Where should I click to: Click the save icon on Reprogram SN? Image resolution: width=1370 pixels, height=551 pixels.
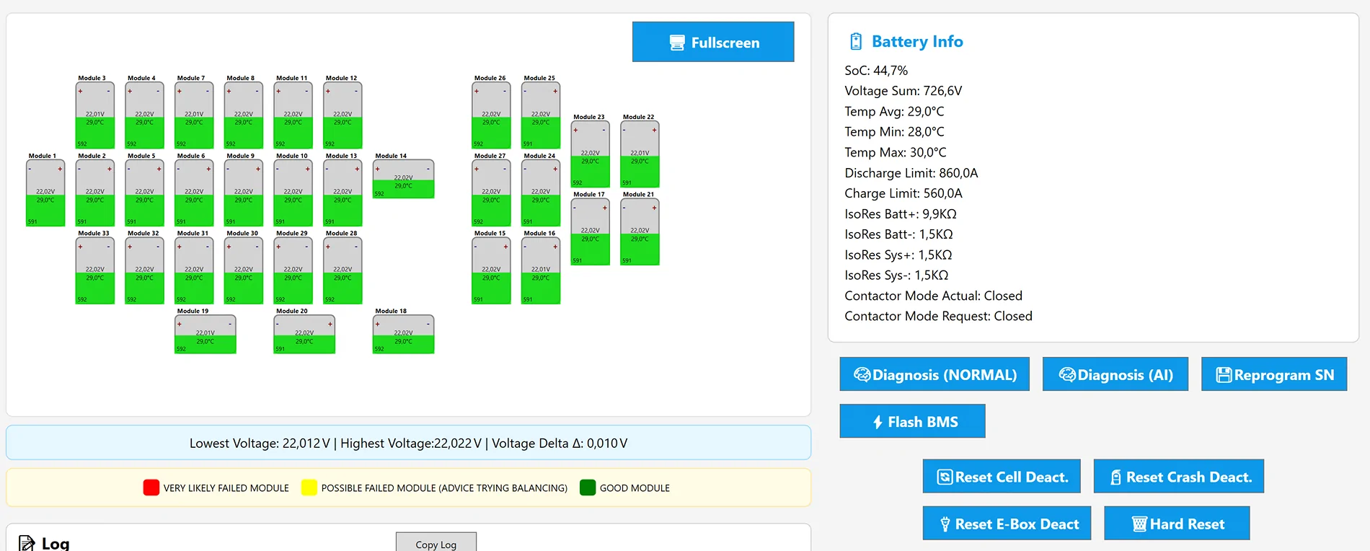pyautogui.click(x=1224, y=375)
